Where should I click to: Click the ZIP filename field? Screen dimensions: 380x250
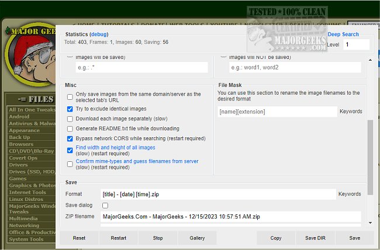[231, 217]
